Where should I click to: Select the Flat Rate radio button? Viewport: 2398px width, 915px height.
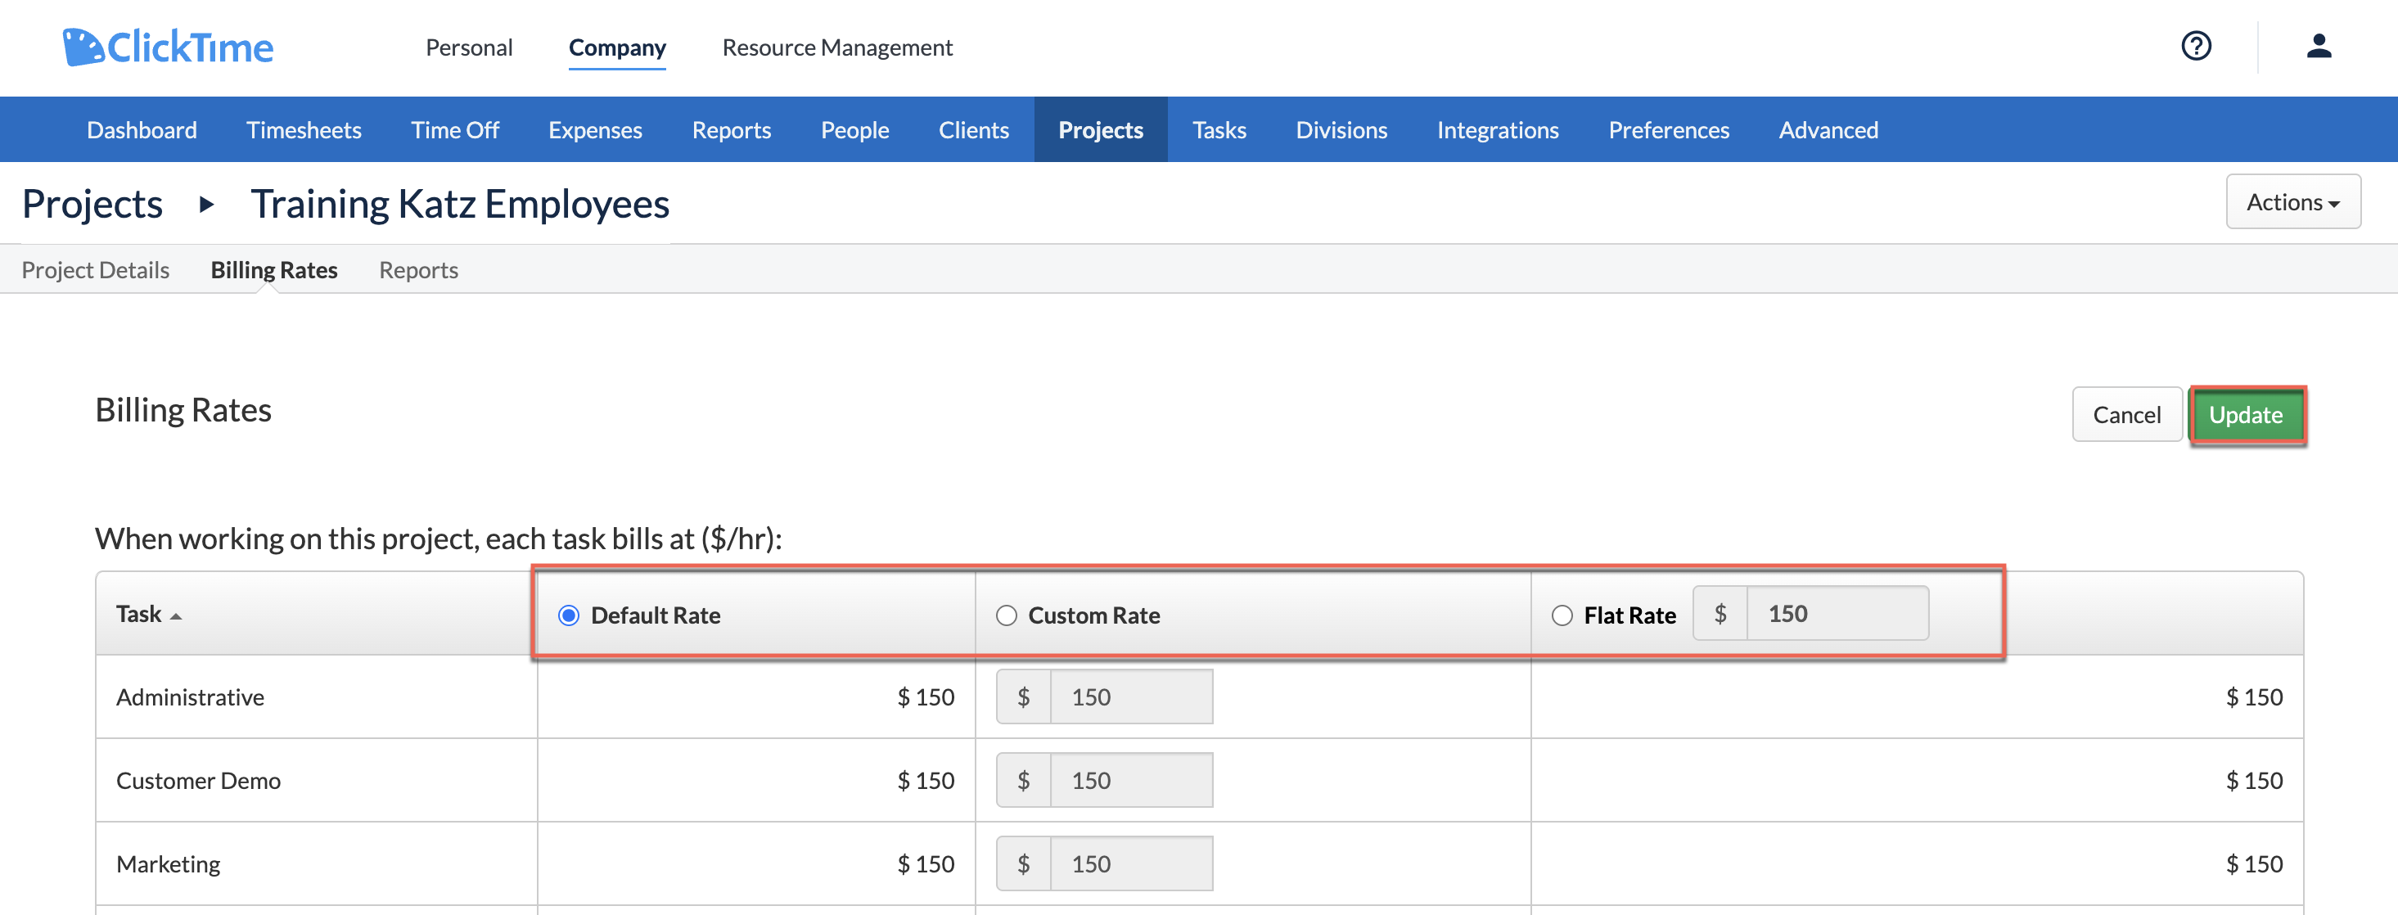(x=1562, y=615)
